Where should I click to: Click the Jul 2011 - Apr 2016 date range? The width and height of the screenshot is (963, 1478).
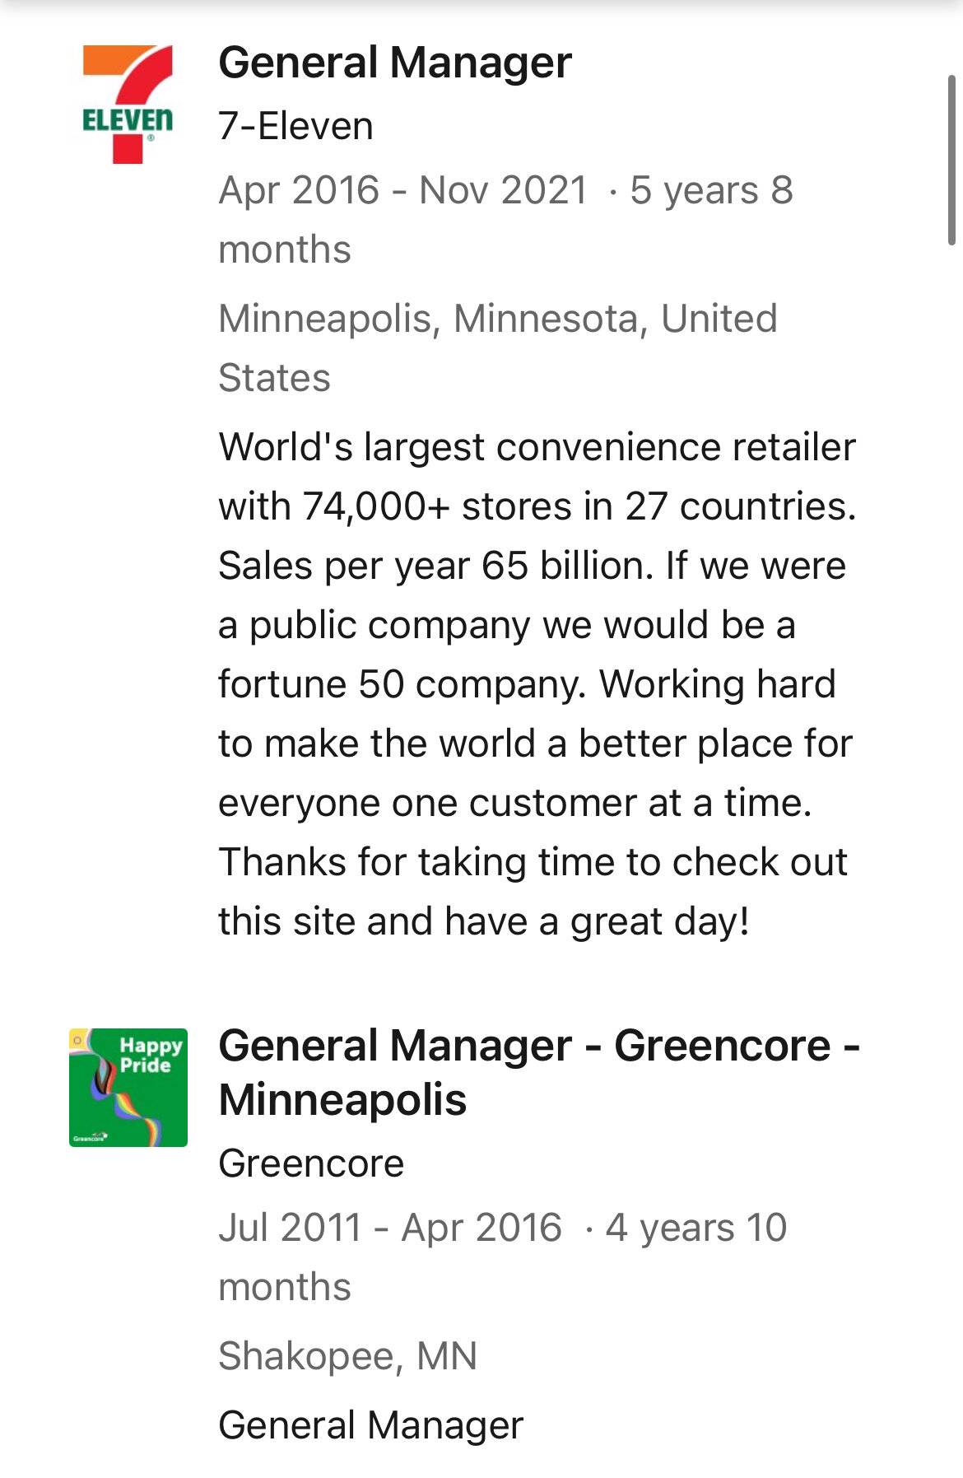pyautogui.click(x=390, y=1228)
